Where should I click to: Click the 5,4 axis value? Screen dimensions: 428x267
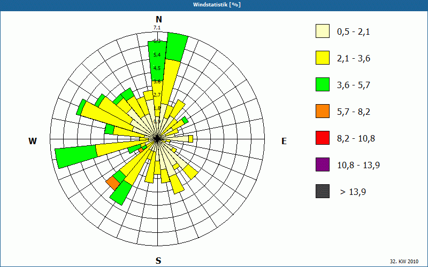coord(157,55)
